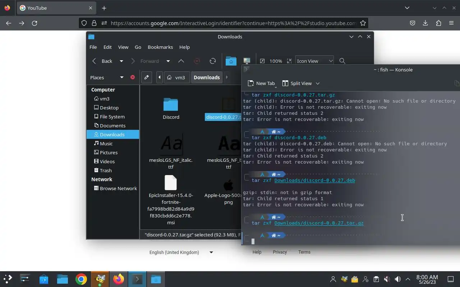This screenshot has width=460, height=287.
Task: Click the Downloads path button
Action: pos(207,77)
